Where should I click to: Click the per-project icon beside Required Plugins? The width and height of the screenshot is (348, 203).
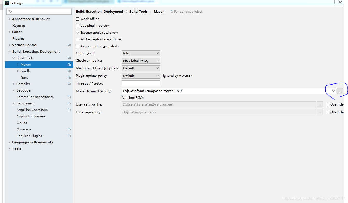[x=69, y=136]
